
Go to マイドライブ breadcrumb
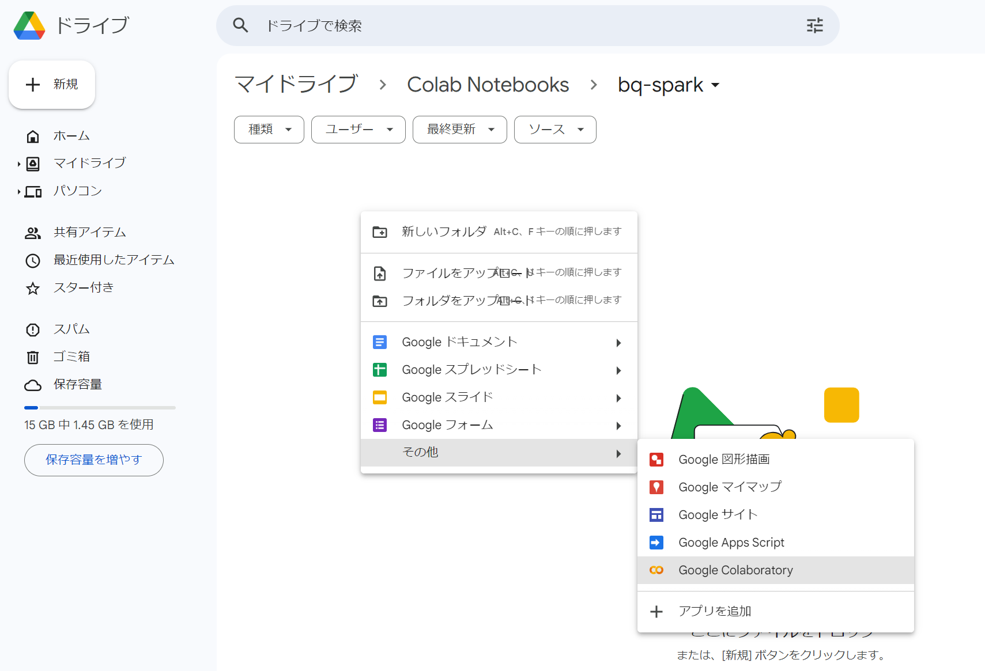(296, 85)
